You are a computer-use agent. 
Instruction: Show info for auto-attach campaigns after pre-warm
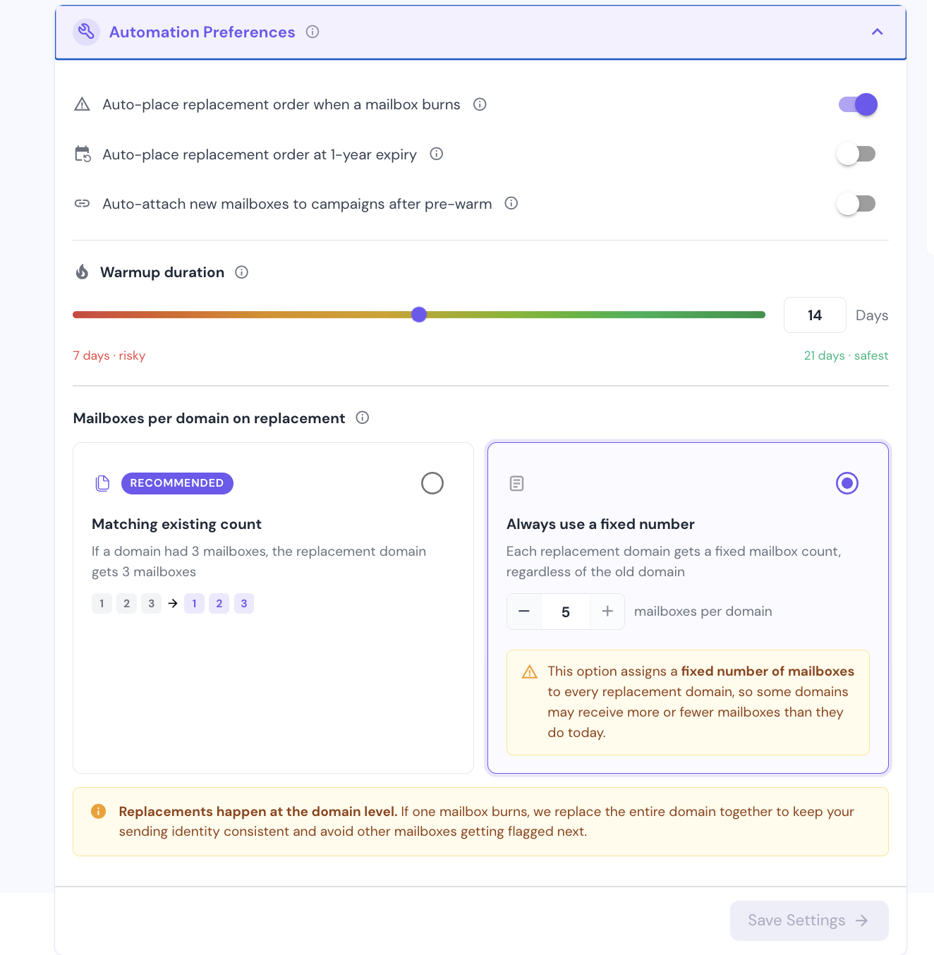[511, 203]
